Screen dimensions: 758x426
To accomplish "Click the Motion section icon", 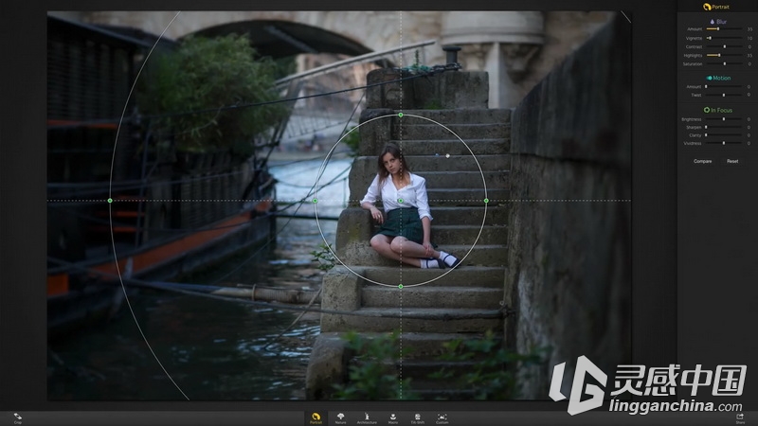I will pos(709,78).
